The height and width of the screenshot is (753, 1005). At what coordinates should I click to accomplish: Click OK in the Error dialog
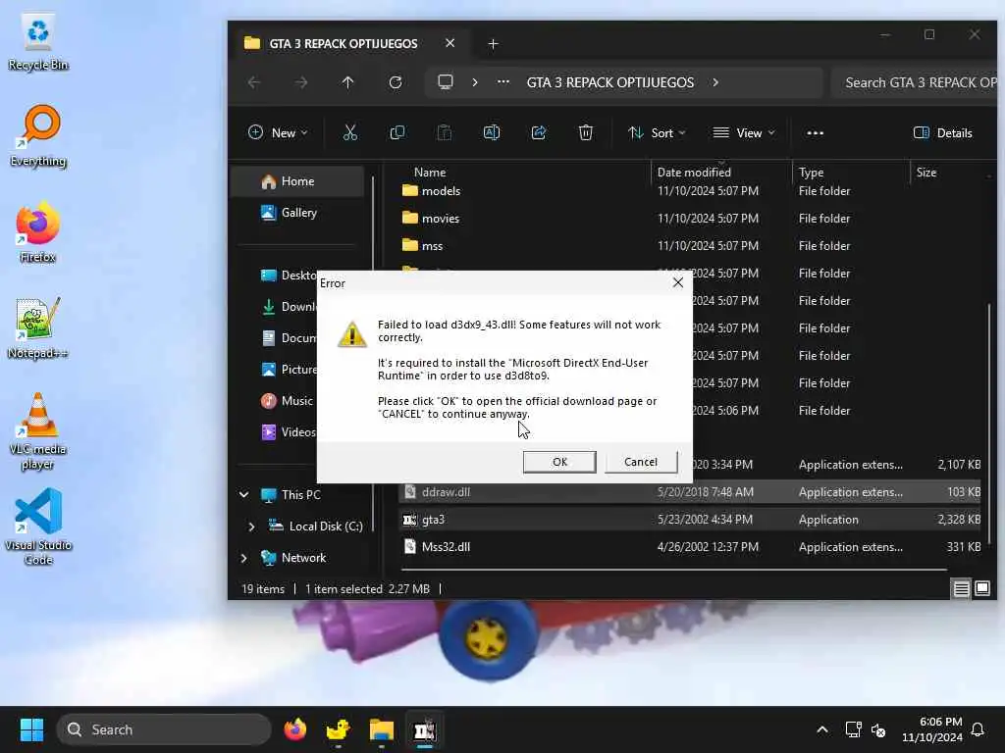[558, 462]
